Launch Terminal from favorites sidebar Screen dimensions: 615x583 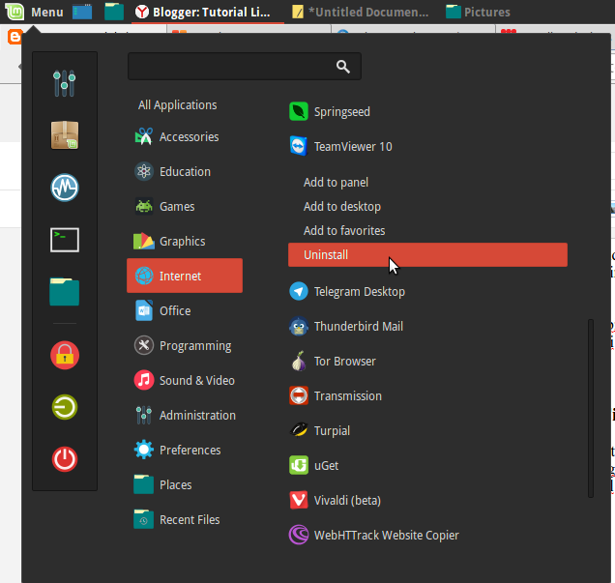[x=65, y=240]
